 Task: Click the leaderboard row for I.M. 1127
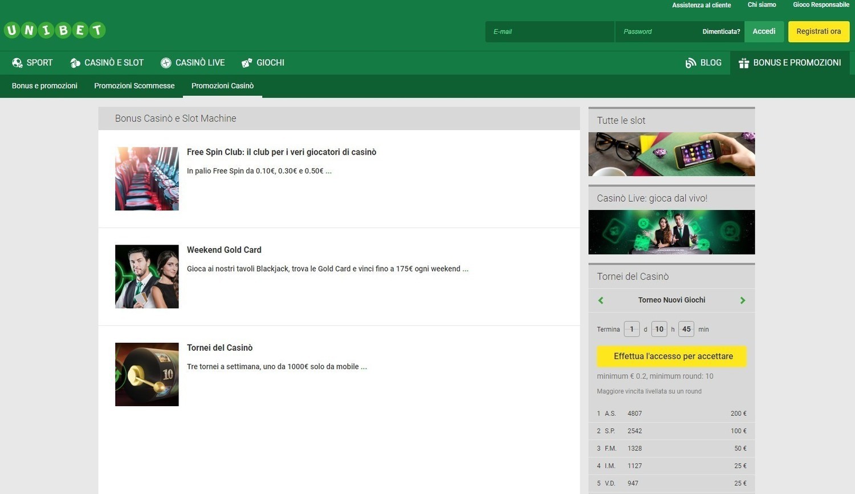(671, 466)
